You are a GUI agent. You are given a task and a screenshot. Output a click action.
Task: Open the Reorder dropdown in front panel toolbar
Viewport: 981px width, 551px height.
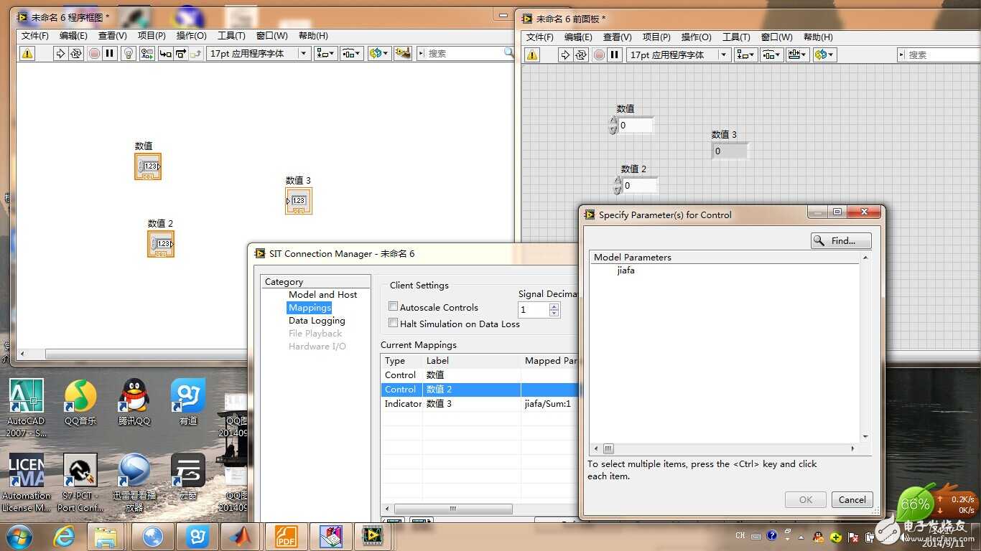pos(824,55)
